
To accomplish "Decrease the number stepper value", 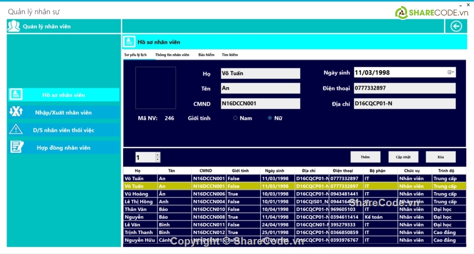I will click(158, 160).
